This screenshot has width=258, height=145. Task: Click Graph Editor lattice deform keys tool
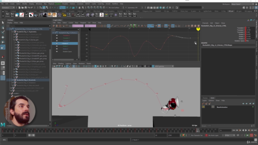coord(60,26)
